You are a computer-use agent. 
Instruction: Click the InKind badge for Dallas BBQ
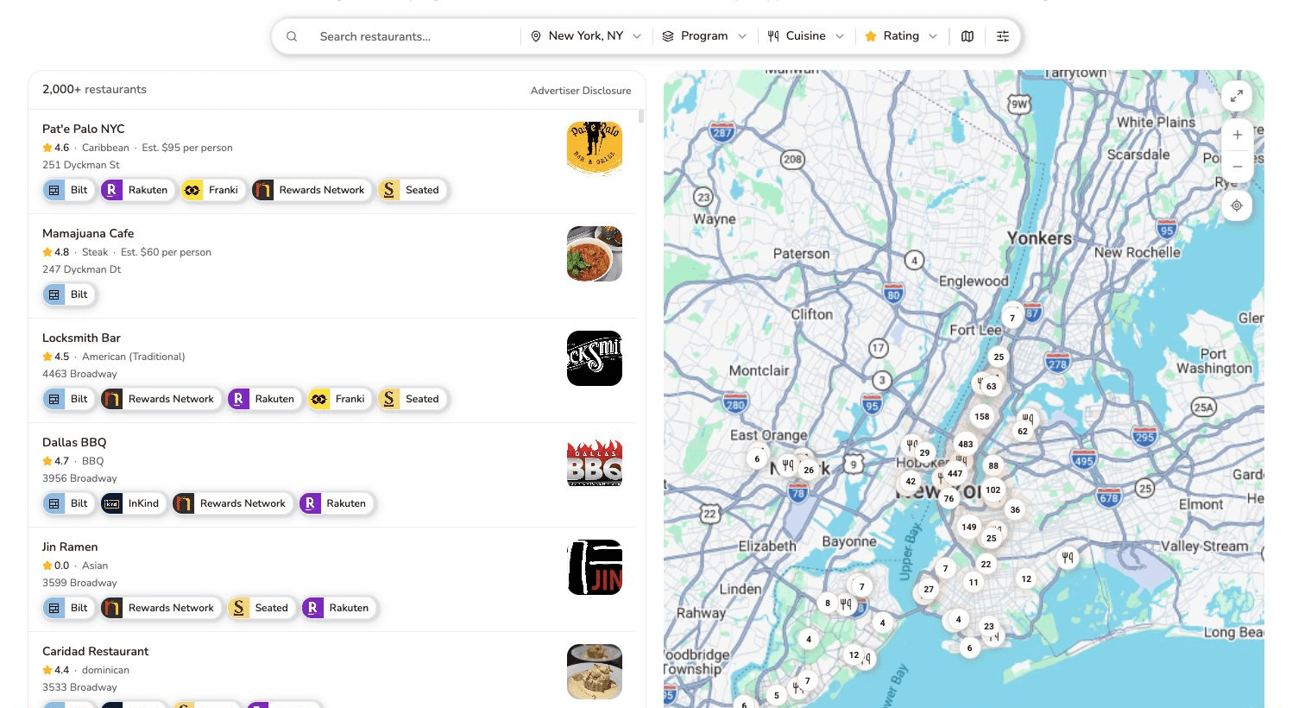(134, 503)
